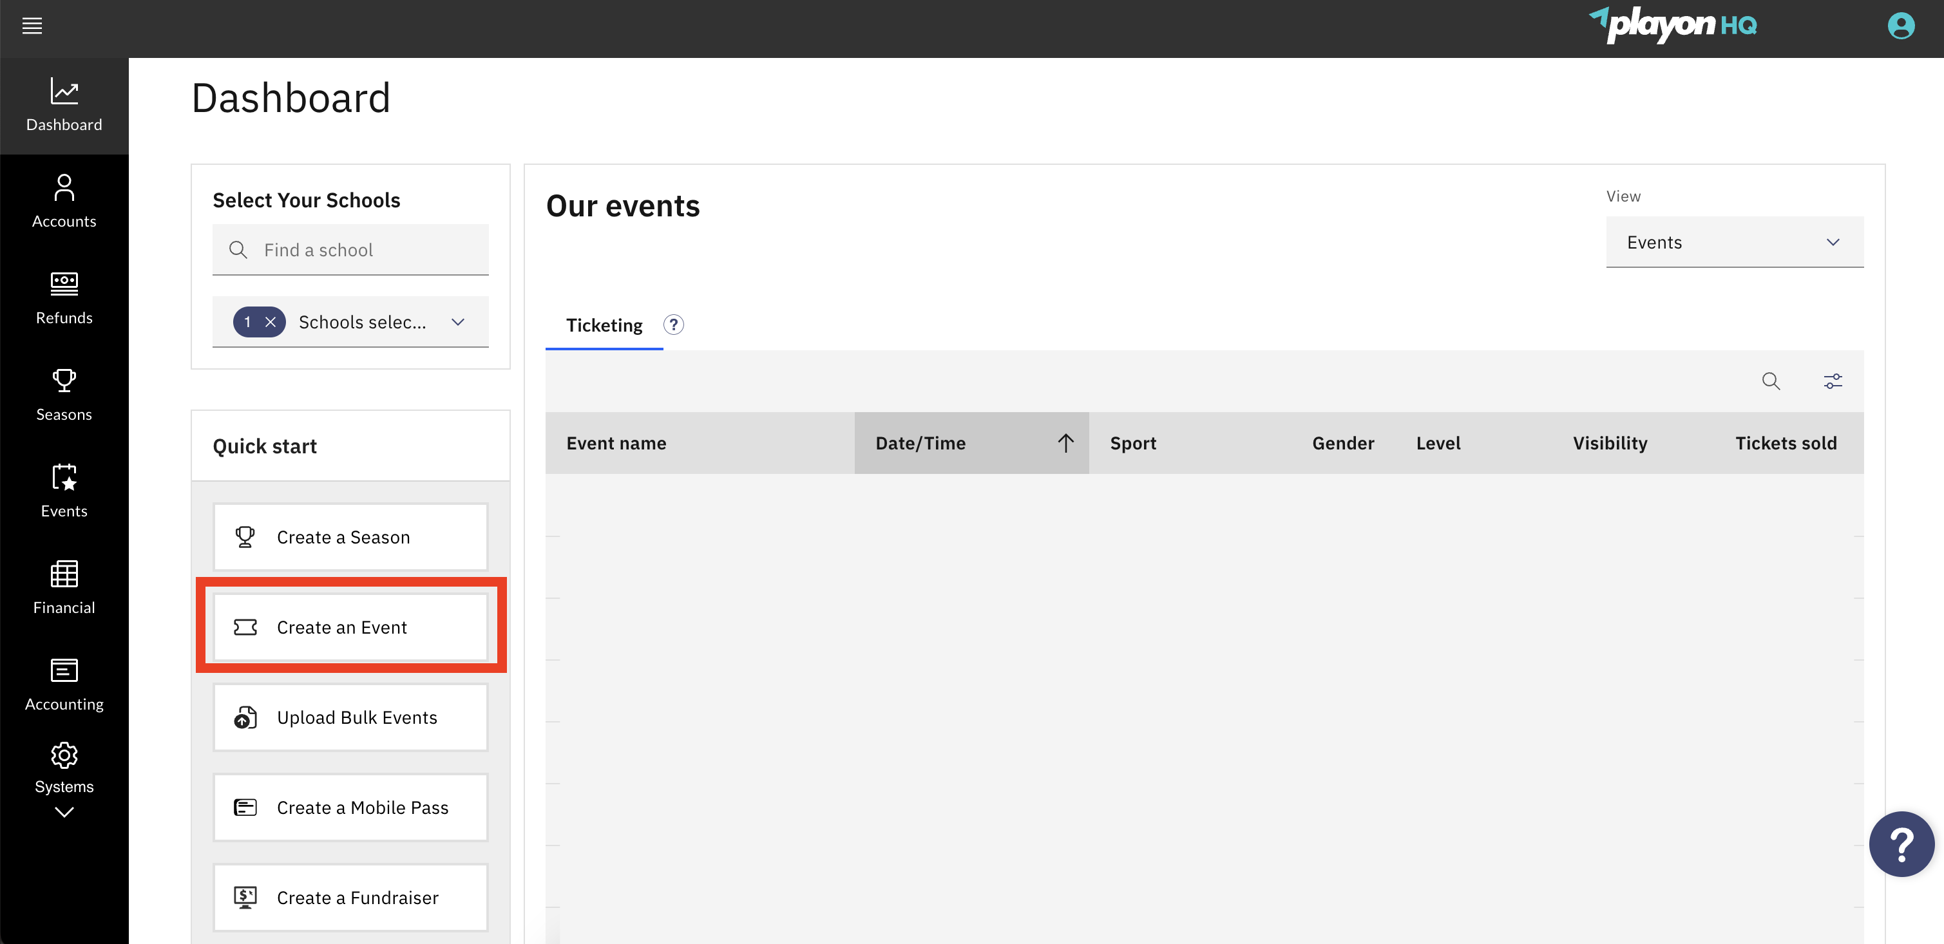Open the floating help question button
Screen dimensions: 1944x944
[x=1901, y=844]
